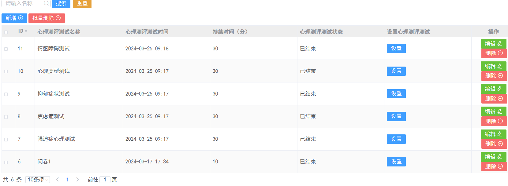Image resolution: width=508 pixels, height=186 pixels.
Task: Edit the 抑郁症状测试 row
Action: 493,89
